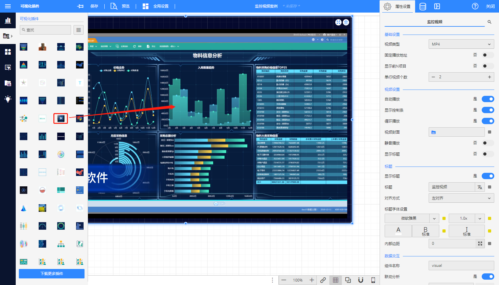Enable the 静音播放 switch
499x285 pixels.
[x=488, y=143]
